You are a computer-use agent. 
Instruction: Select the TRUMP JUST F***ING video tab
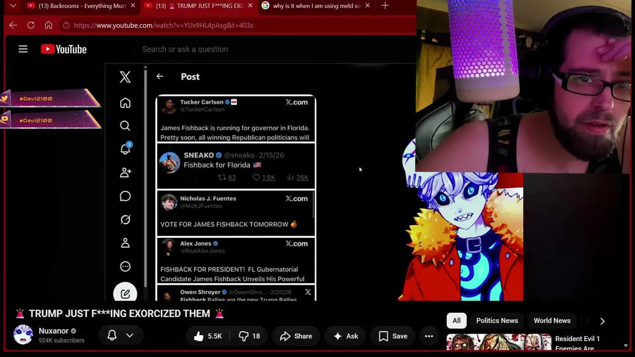pos(199,5)
